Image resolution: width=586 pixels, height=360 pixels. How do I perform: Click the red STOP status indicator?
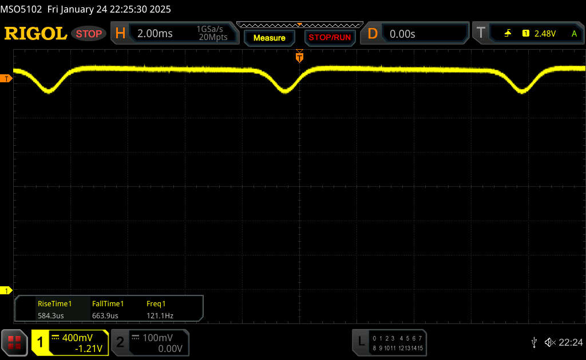[x=89, y=34]
